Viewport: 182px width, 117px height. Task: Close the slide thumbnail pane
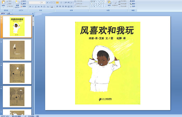33,14
